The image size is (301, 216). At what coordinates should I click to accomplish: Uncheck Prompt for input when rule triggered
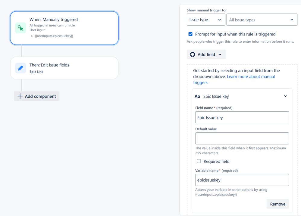(x=190, y=34)
